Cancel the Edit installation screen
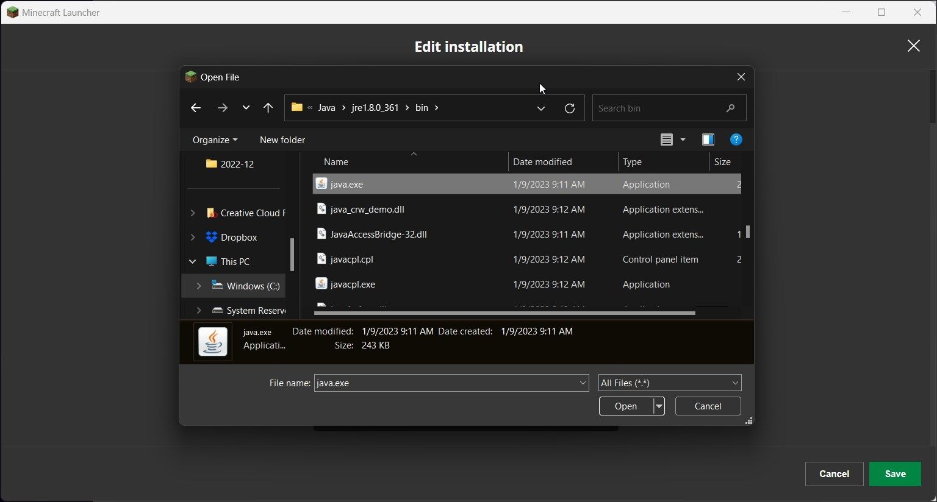Image resolution: width=937 pixels, height=502 pixels. [x=834, y=474]
